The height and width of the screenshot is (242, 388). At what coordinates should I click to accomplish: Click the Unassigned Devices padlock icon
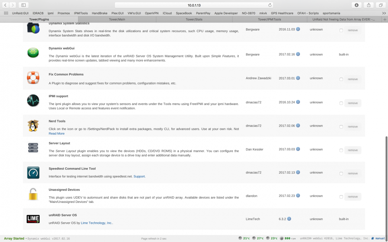point(33,194)
